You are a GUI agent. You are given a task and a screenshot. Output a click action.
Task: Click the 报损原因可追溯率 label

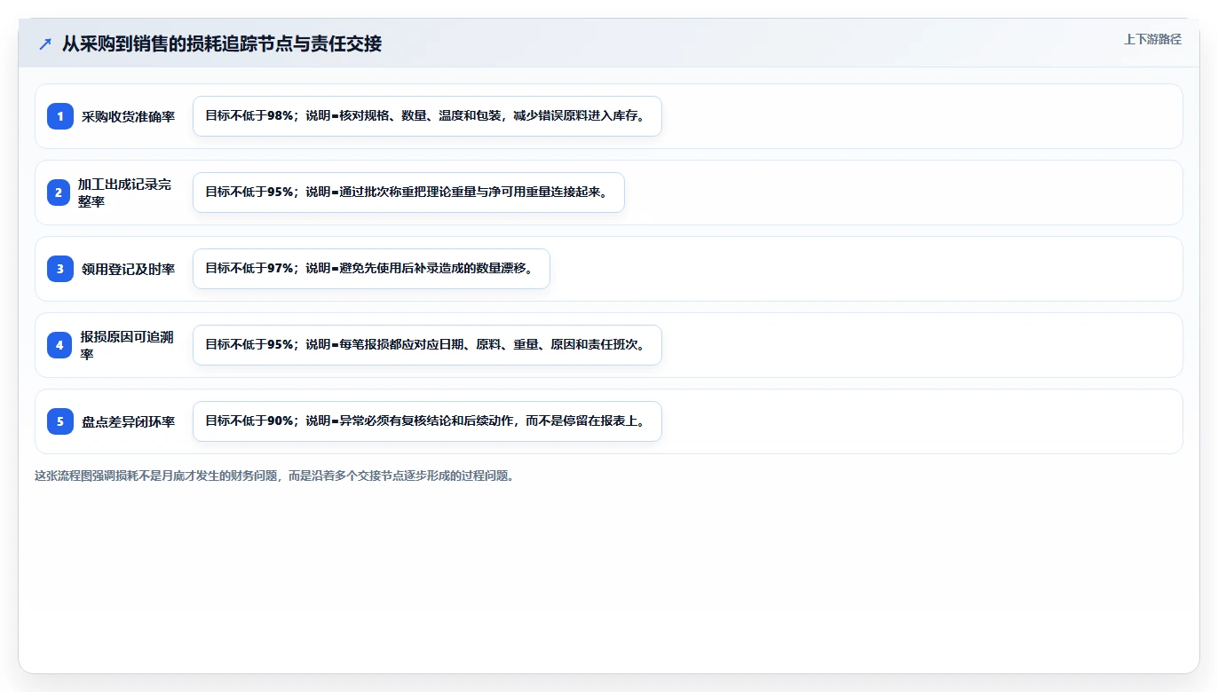127,345
